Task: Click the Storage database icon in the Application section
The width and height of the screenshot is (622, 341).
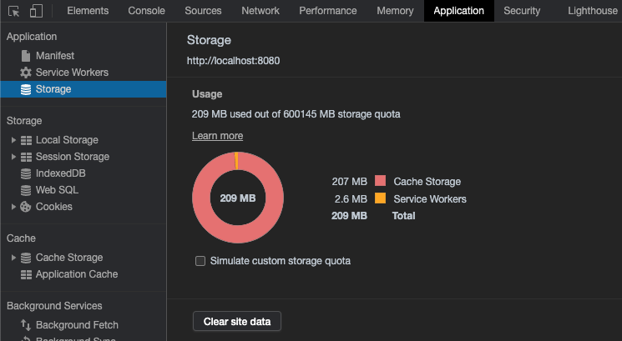Action: point(26,89)
